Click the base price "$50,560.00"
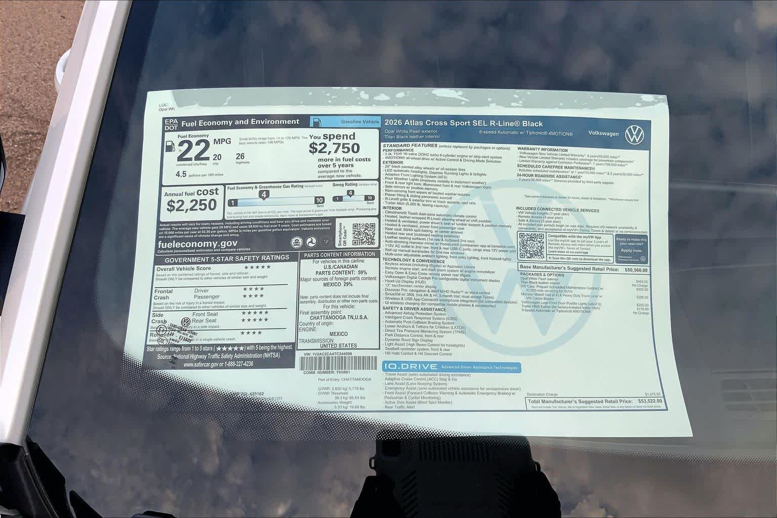777x518 pixels. click(x=635, y=270)
